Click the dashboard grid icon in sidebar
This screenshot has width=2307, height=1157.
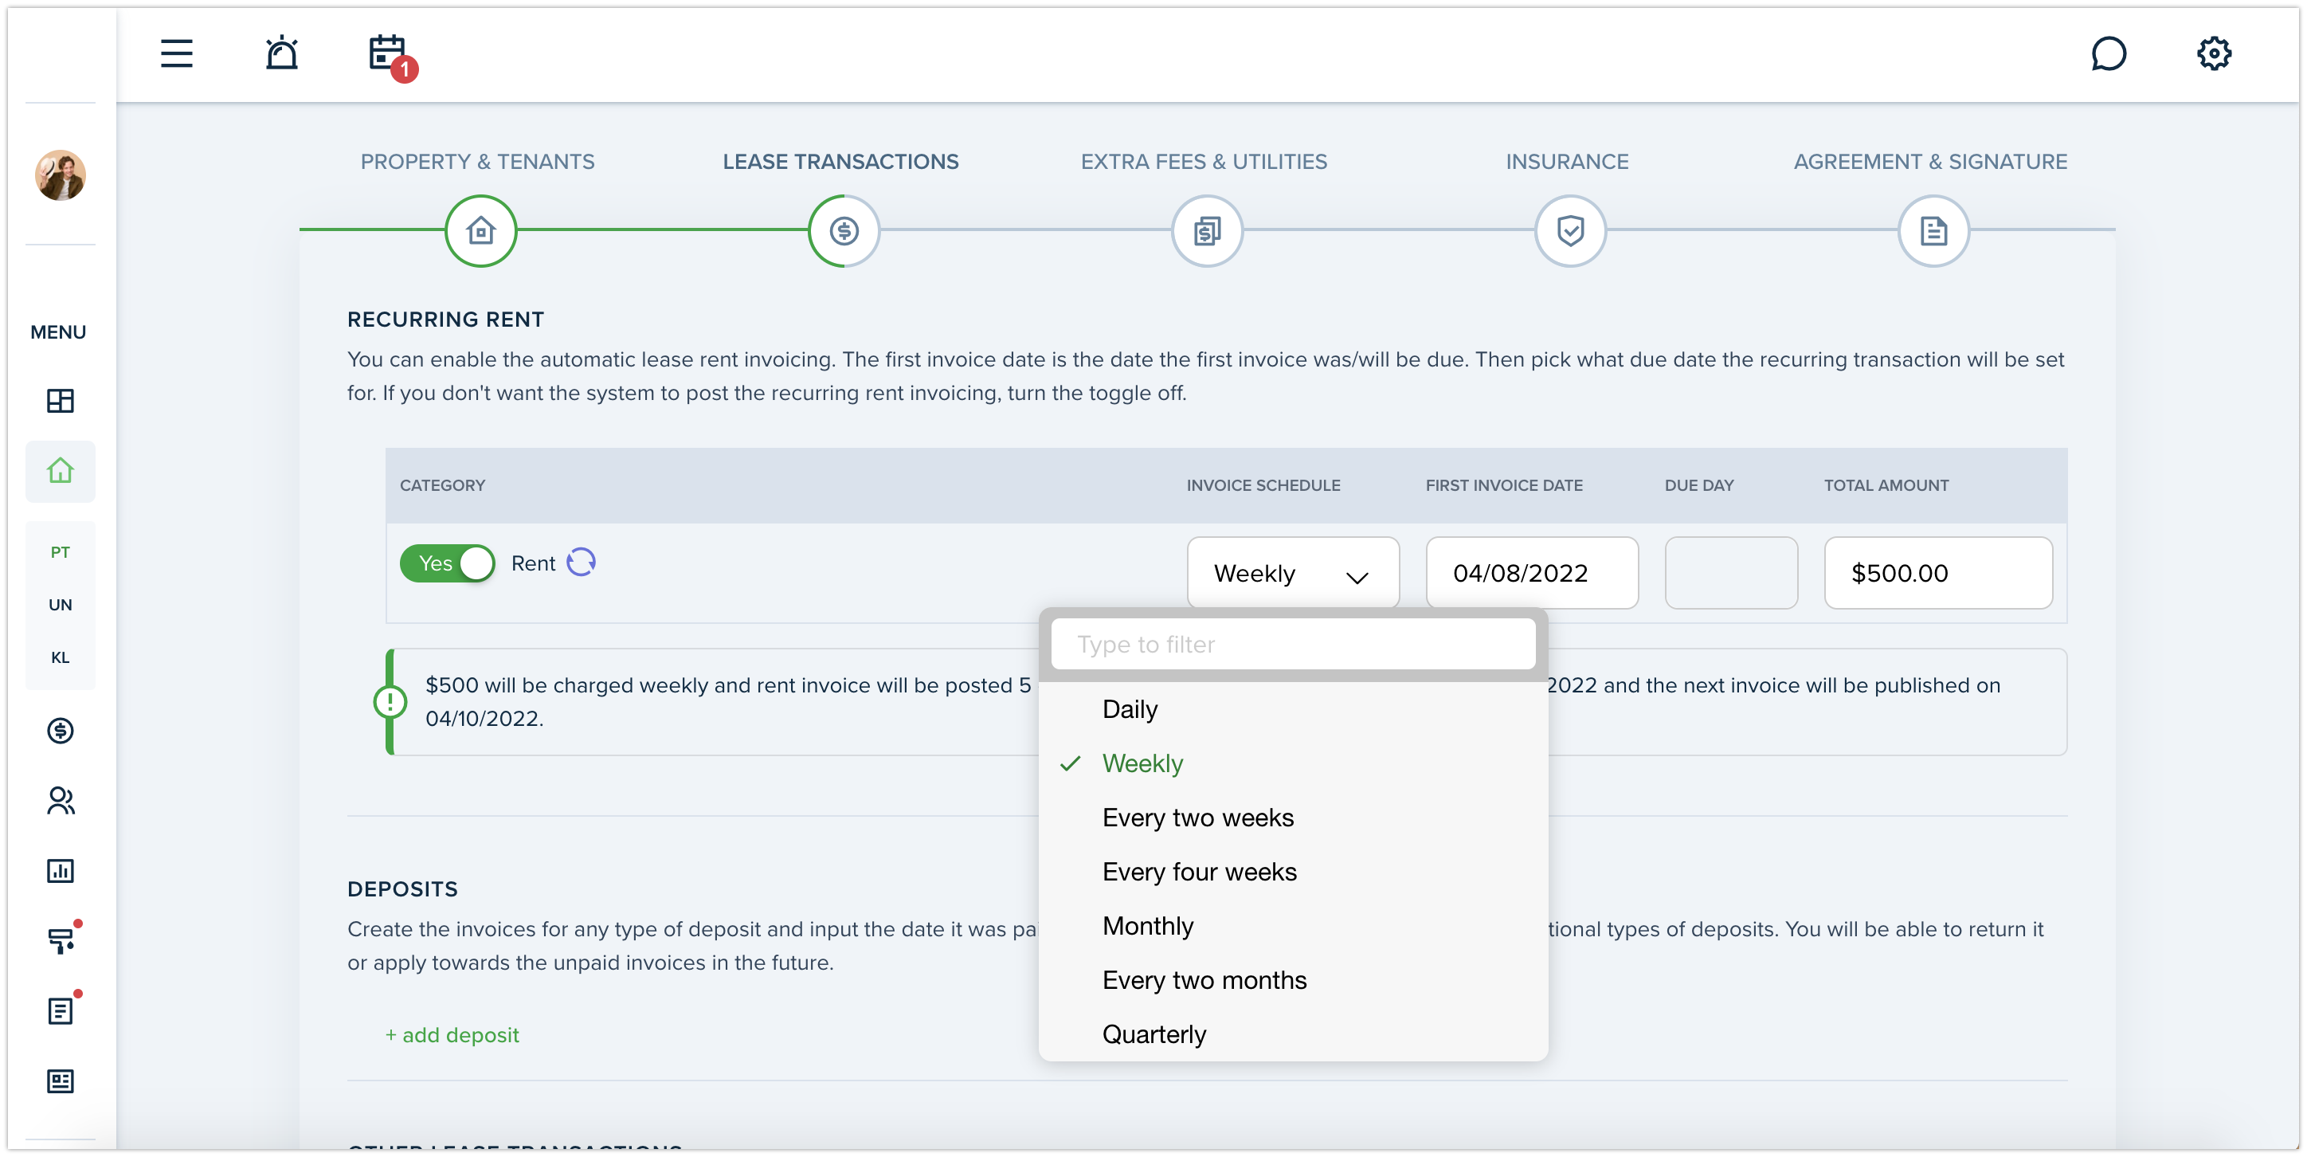pyautogui.click(x=61, y=402)
